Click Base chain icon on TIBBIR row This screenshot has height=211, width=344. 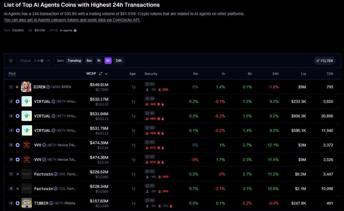17,203
